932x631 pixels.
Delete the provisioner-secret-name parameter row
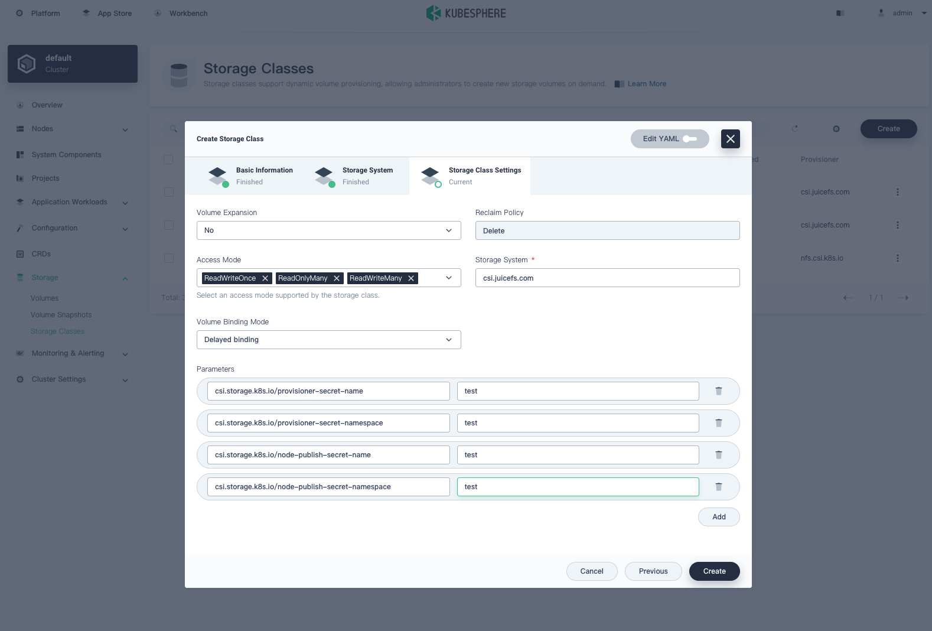pyautogui.click(x=718, y=391)
